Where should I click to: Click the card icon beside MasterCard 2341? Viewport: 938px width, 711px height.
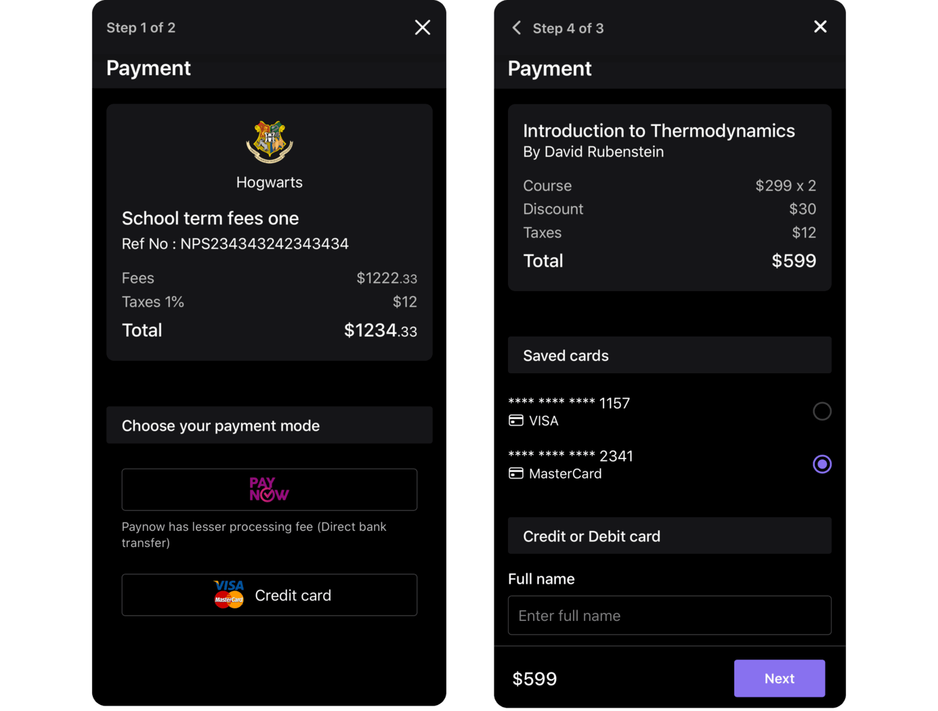(515, 473)
